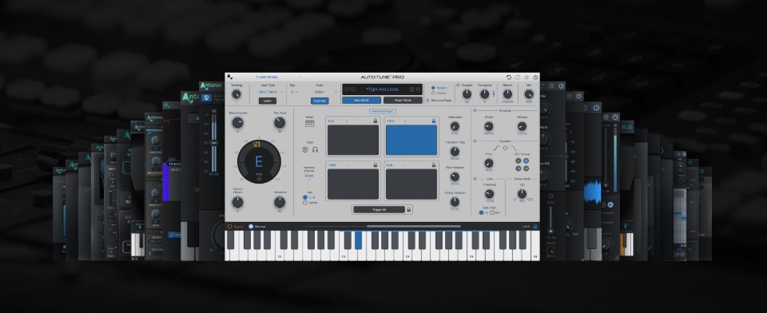The width and height of the screenshot is (767, 313).
Task: Click the Tight And Loose preset name
Action: tap(383, 89)
